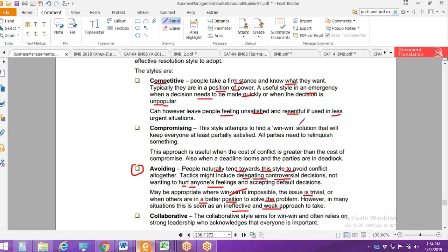This screenshot has width=448, height=252.
Task: Pick the Line drawing tool
Action: tap(146, 35)
